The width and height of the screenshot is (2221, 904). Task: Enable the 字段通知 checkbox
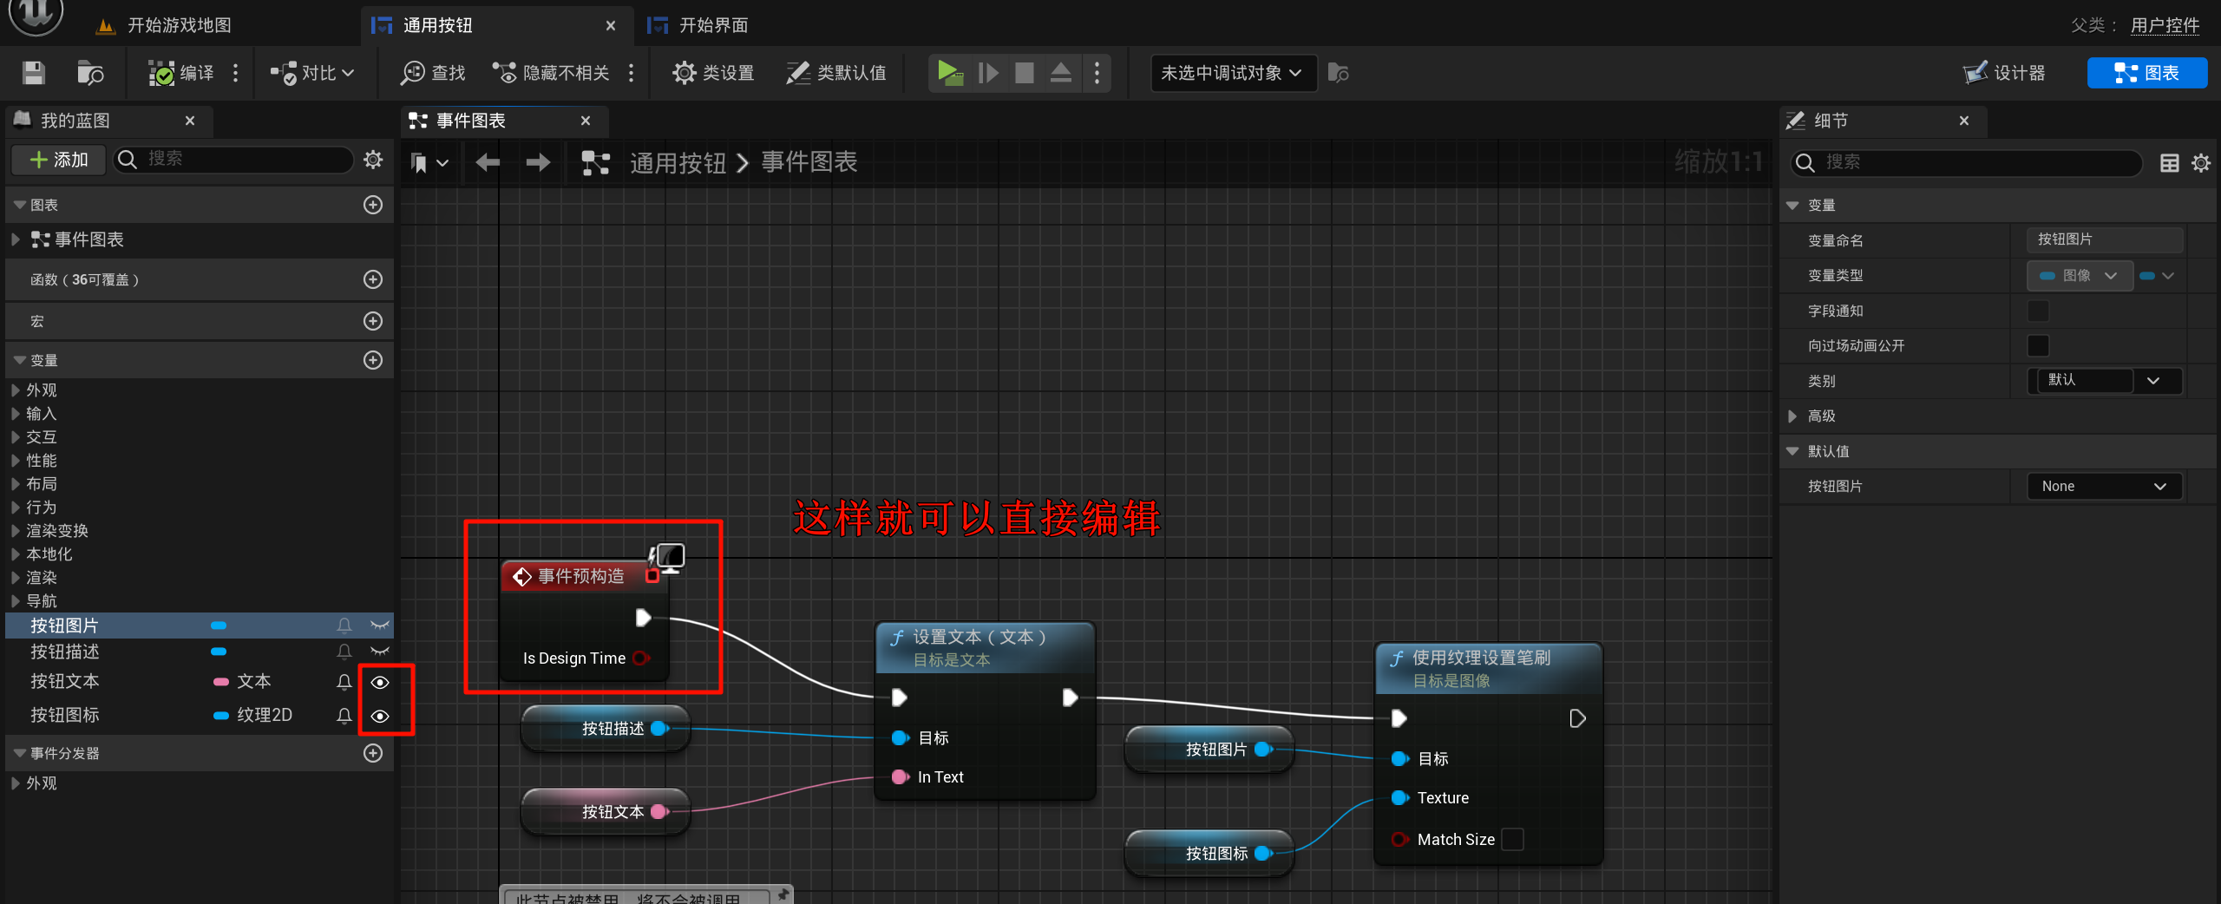tap(2038, 311)
